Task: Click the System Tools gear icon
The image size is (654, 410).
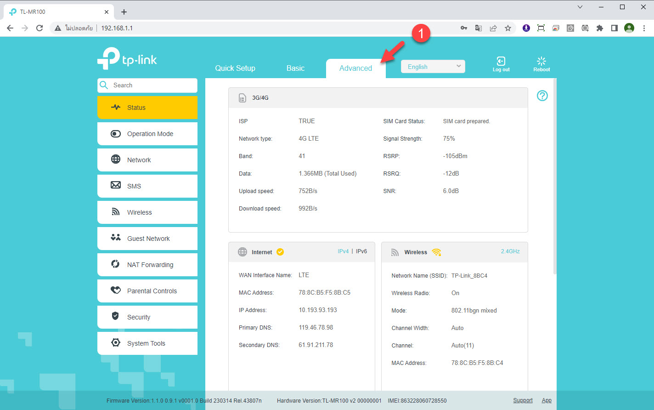Action: pos(116,343)
